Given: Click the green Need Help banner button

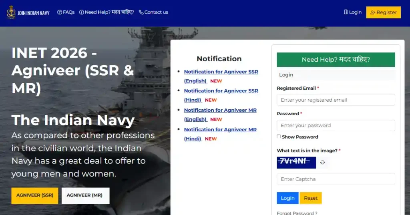Looking at the screenshot, I should [336, 60].
